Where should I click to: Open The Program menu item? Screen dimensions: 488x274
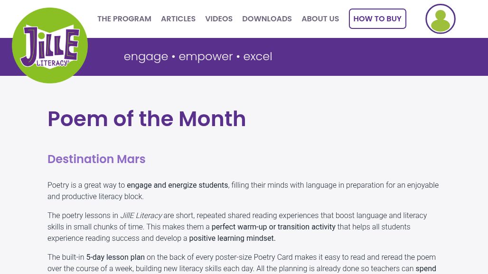(x=124, y=18)
